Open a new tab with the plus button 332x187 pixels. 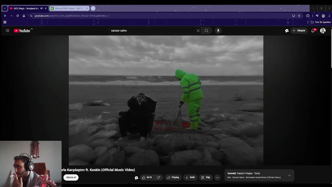93,8
